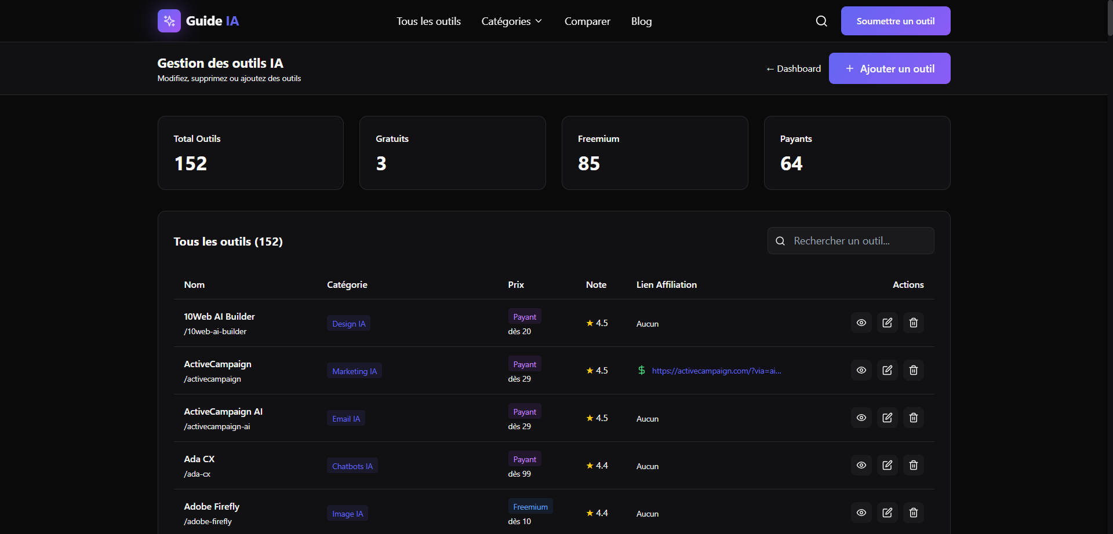Viewport: 1113px width, 534px height.
Task: Go to the Comparer page
Action: [x=587, y=21]
